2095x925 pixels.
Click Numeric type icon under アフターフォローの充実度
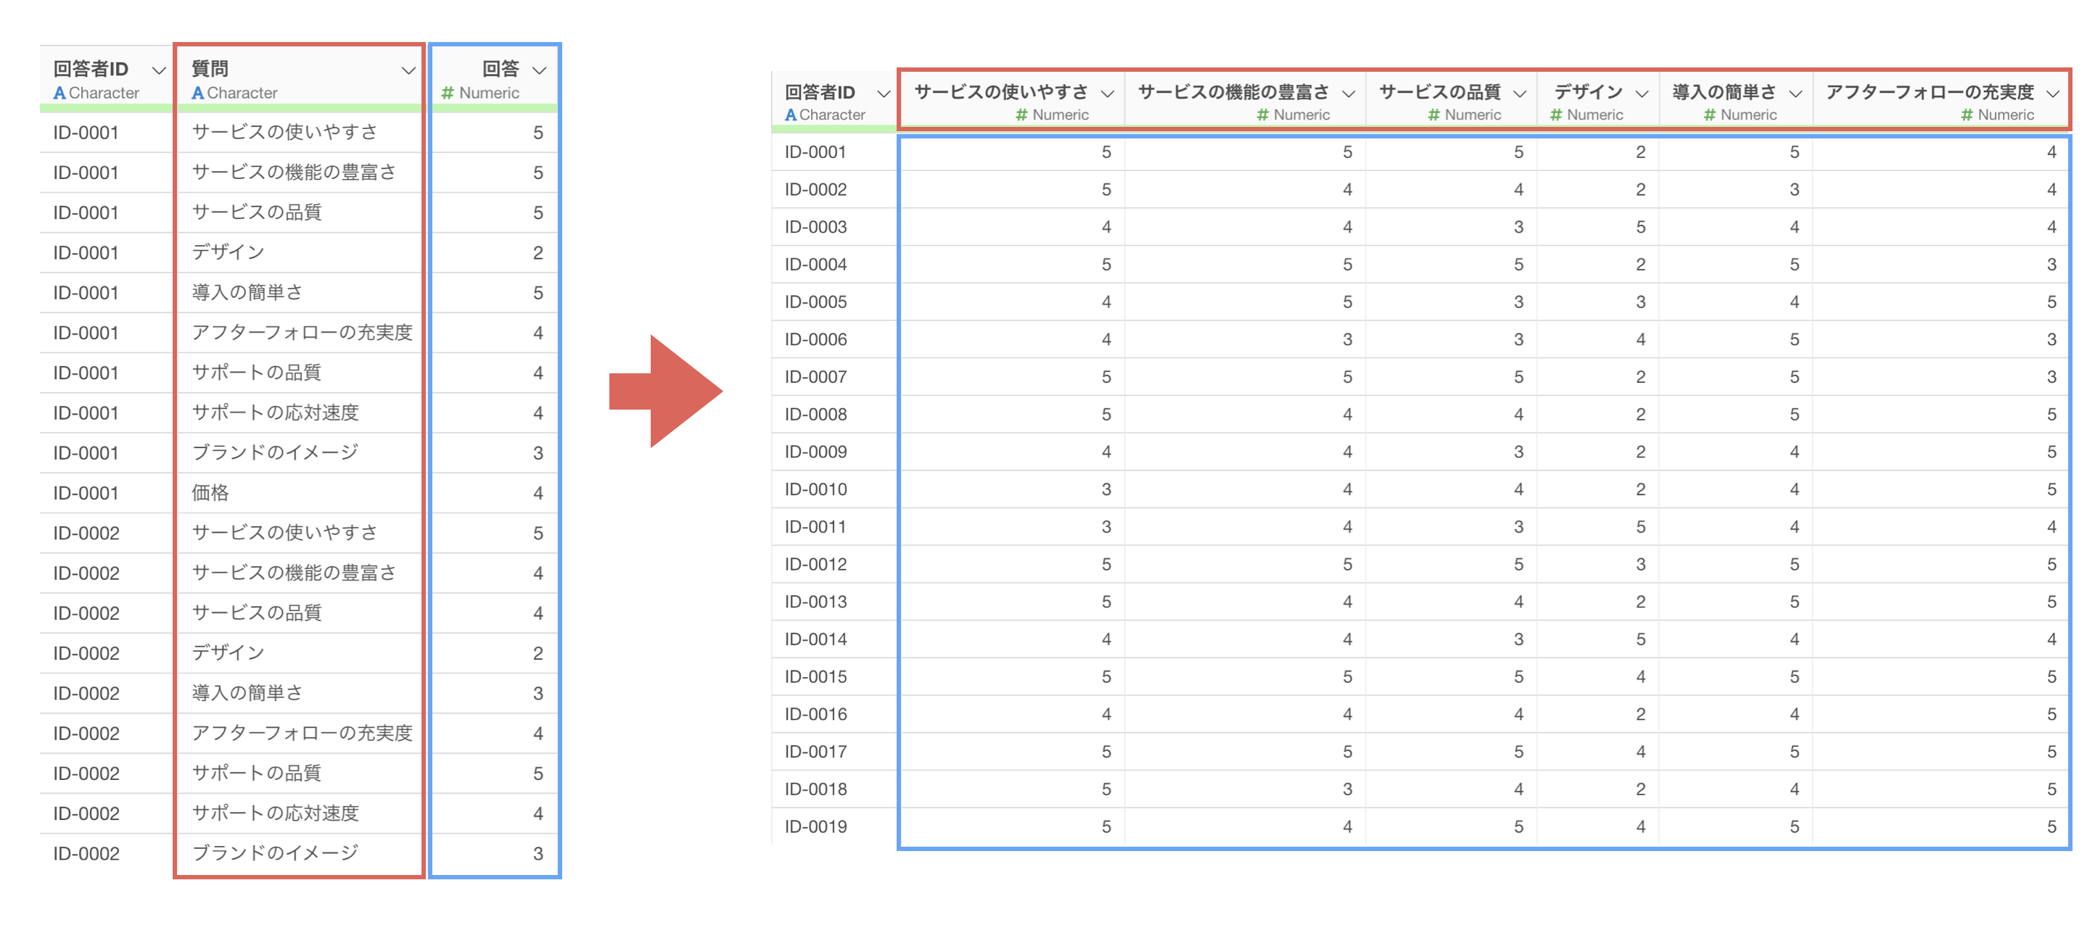[1967, 115]
